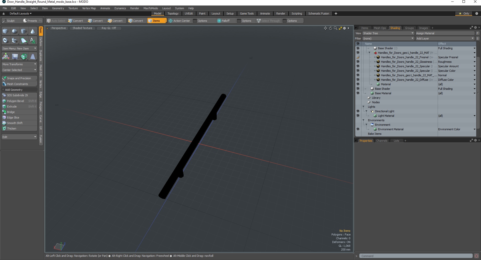Switch to the Items panel tab
Viewport: 481px width, 260px height.
click(365, 28)
